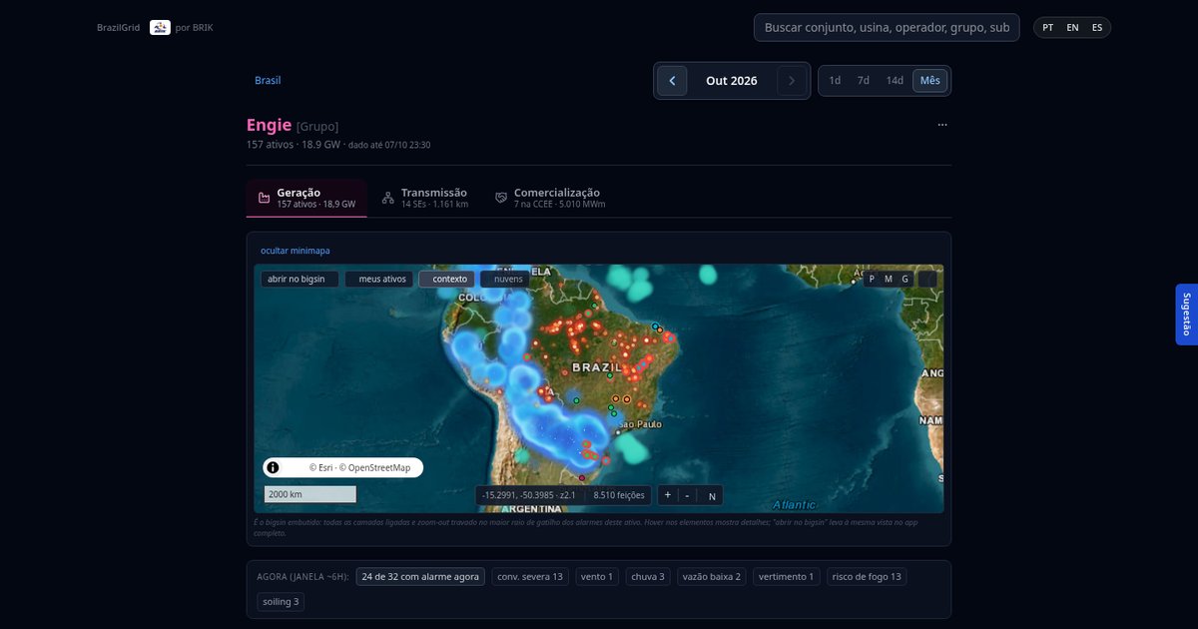This screenshot has height=629, width=1198.
Task: Click the São Paulo label on map
Action: [639, 424]
